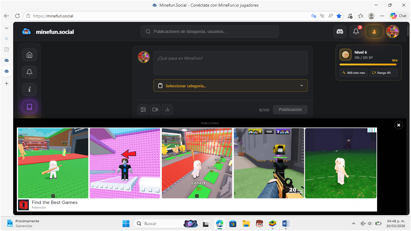Go to Home in left sidebar

pos(29,55)
